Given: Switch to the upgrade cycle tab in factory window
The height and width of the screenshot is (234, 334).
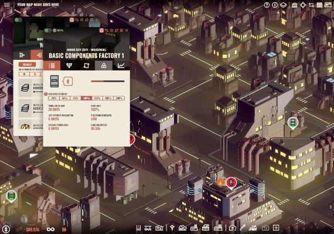Looking at the screenshot, I should click(x=86, y=66).
